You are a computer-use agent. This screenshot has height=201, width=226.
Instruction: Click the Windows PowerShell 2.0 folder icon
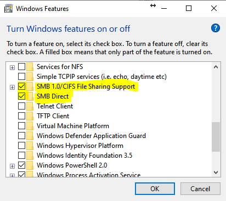(30, 165)
